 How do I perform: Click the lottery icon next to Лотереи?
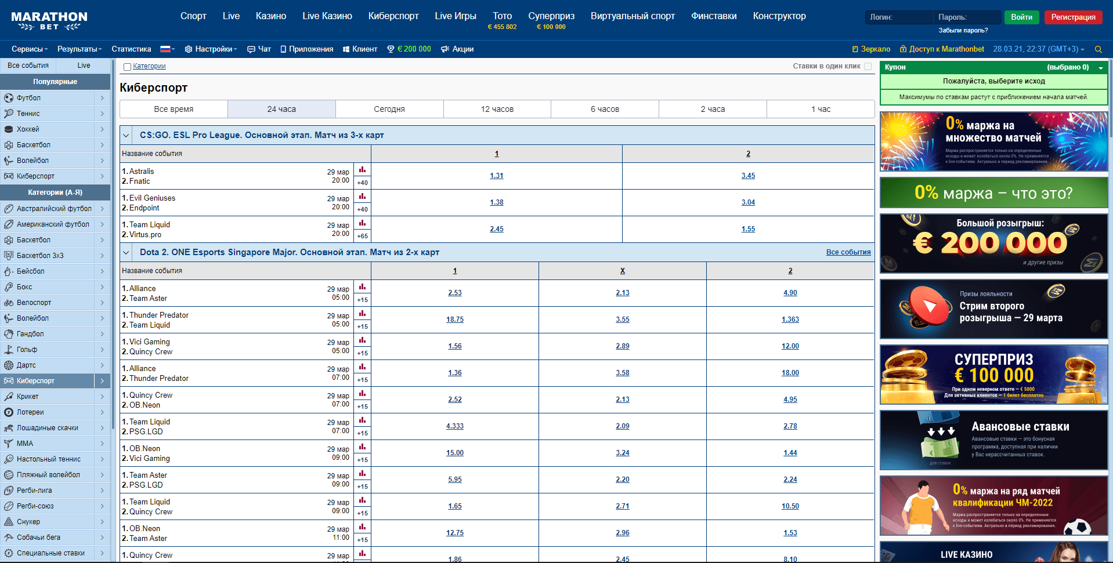click(x=9, y=412)
